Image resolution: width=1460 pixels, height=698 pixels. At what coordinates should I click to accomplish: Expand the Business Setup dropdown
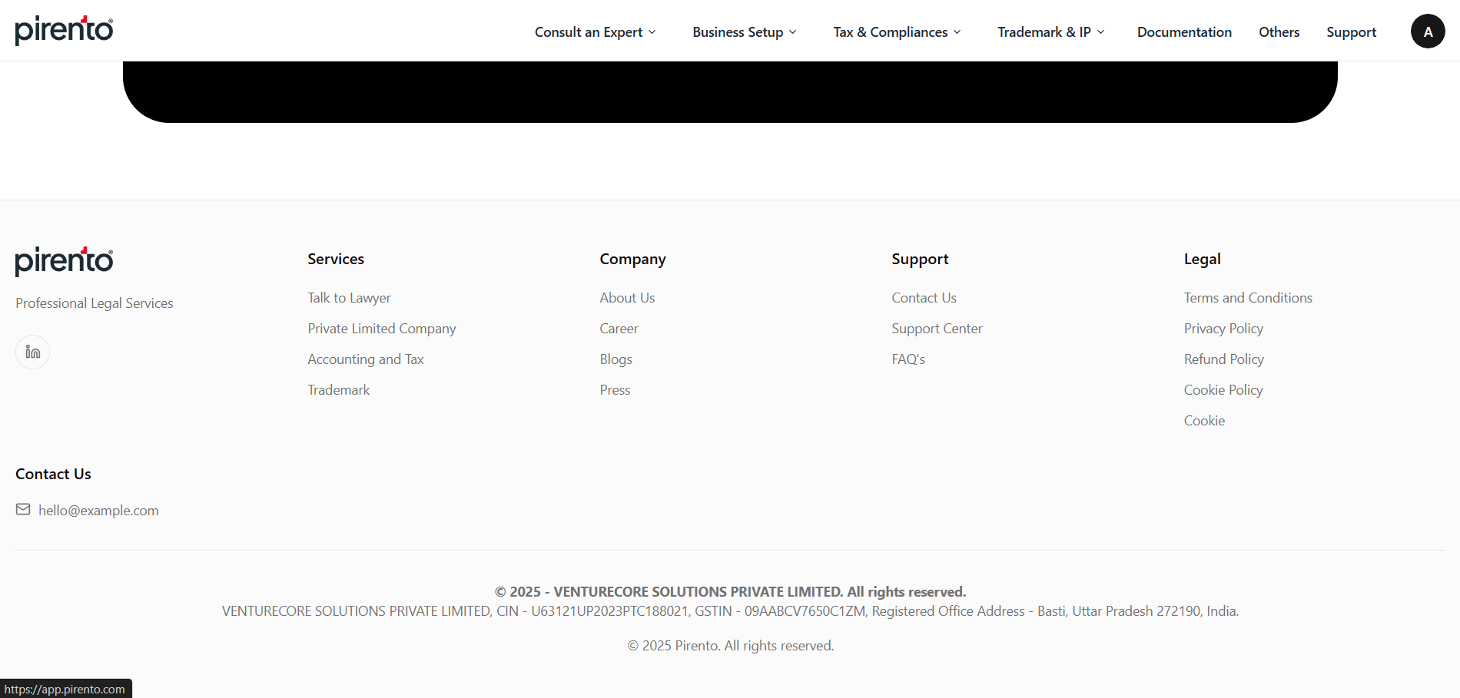tap(744, 32)
